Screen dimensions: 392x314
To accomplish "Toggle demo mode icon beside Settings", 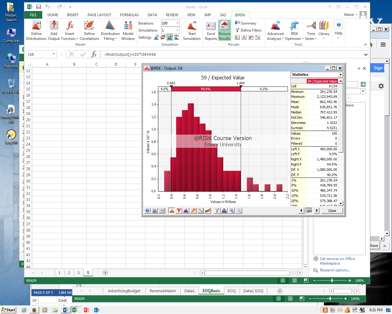I will 176,37.
